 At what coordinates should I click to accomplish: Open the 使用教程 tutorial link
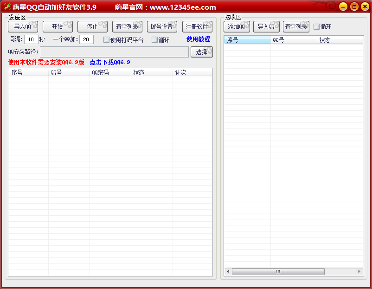click(x=199, y=39)
